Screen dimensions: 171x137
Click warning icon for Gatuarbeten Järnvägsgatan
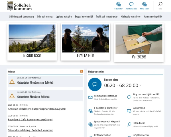[x=12, y=82]
